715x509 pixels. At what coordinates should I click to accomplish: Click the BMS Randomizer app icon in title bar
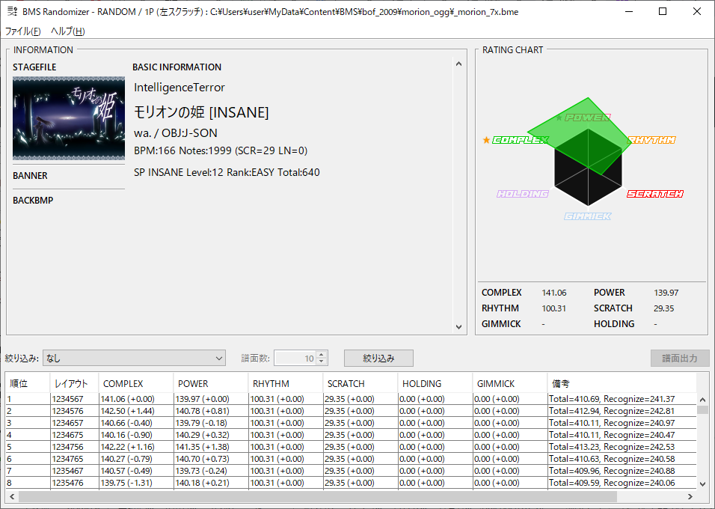(x=12, y=12)
